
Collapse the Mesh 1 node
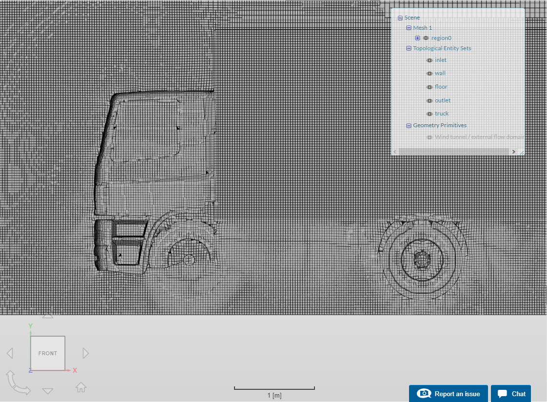pyautogui.click(x=409, y=28)
